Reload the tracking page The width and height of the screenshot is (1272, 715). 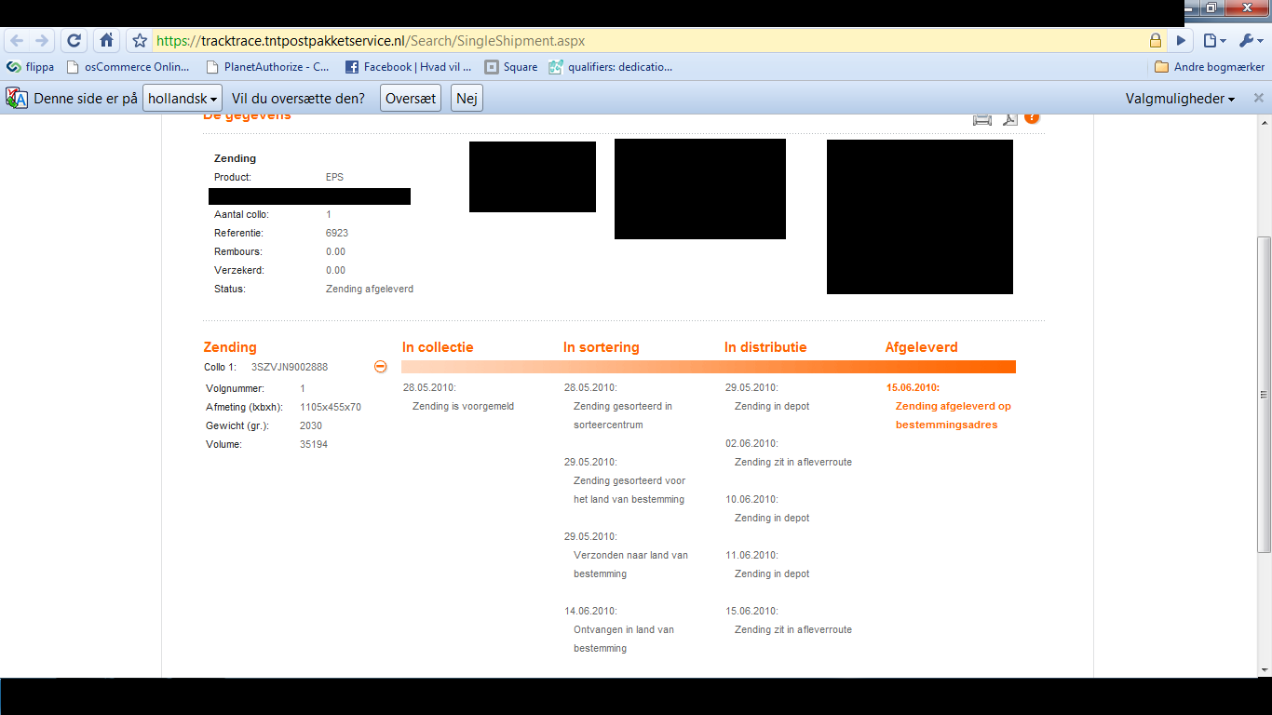74,41
